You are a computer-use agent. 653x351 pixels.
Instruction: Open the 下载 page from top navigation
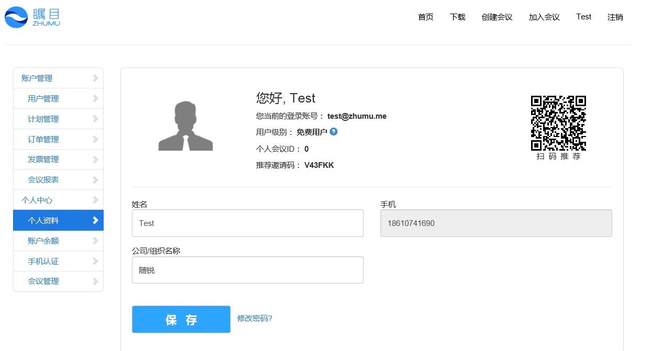tap(457, 17)
